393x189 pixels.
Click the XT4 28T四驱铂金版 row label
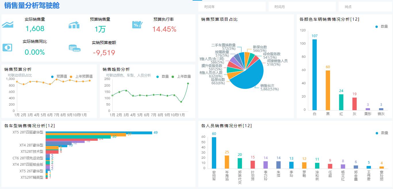pyautogui.click(x=28, y=165)
